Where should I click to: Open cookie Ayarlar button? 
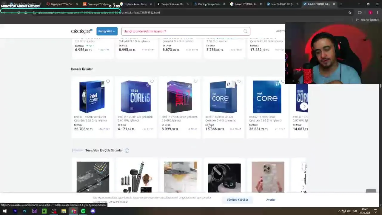click(271, 200)
